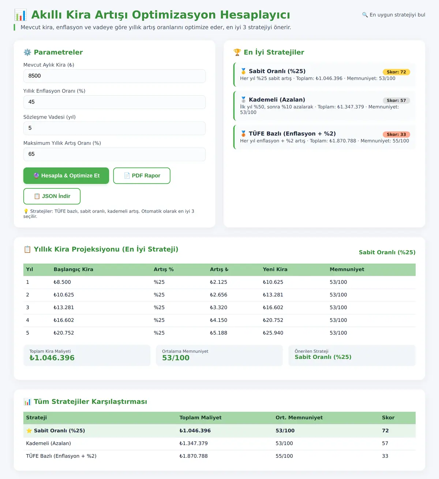The height and width of the screenshot is (479, 439).
Task: Click the gear icon next to Parametreler
Action: pos(27,52)
